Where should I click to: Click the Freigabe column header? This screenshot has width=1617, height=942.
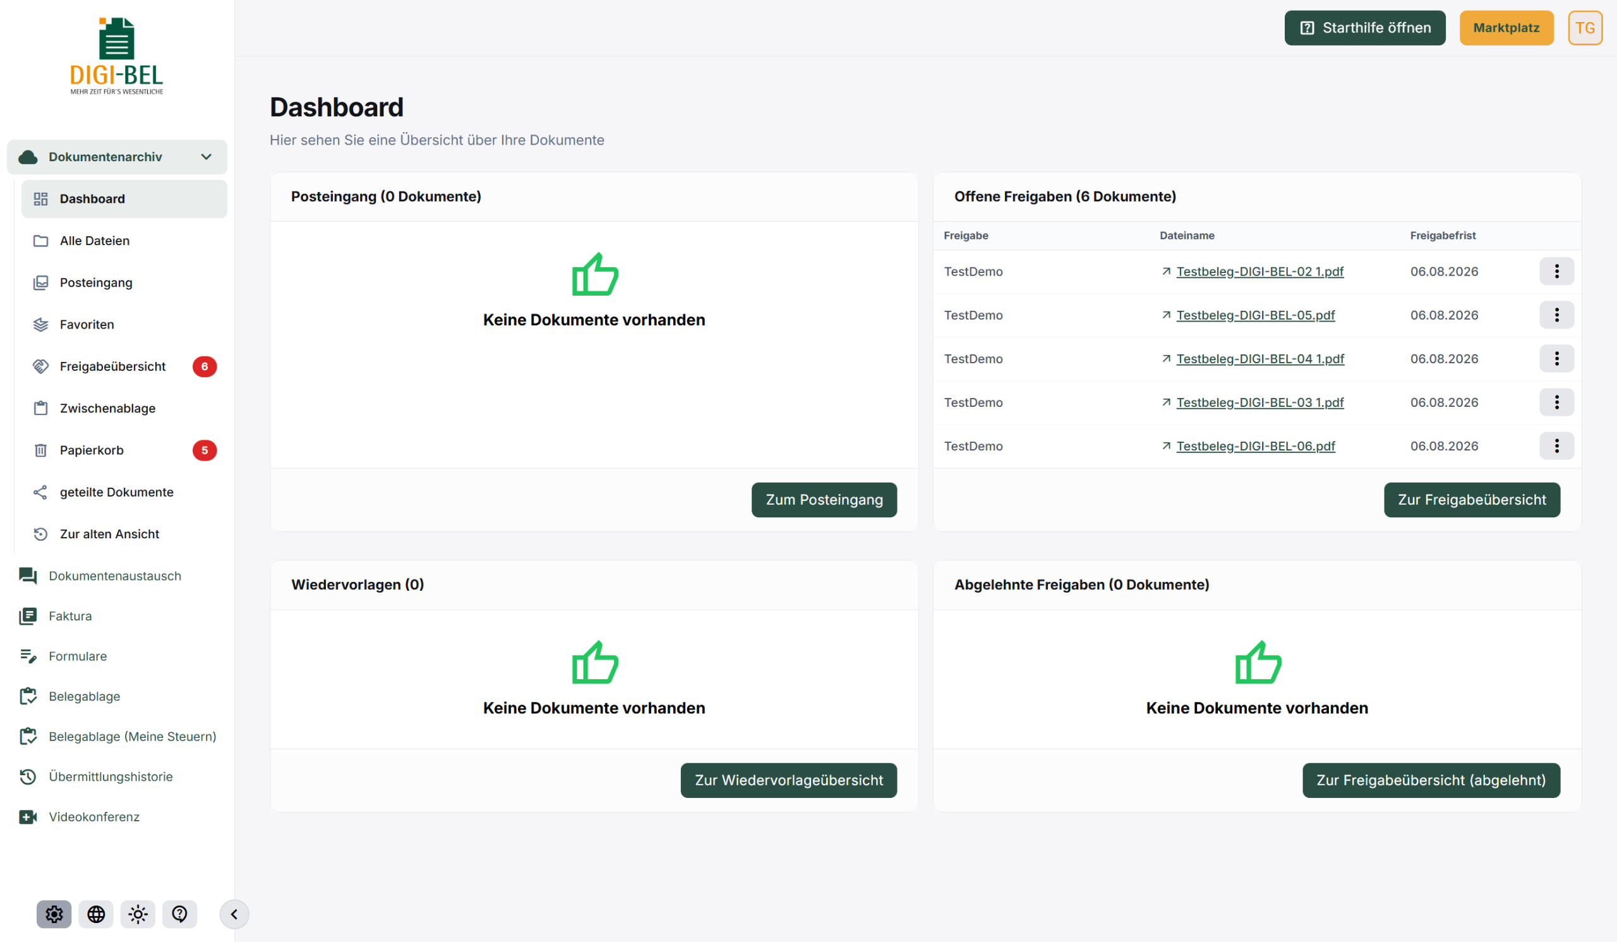click(966, 236)
